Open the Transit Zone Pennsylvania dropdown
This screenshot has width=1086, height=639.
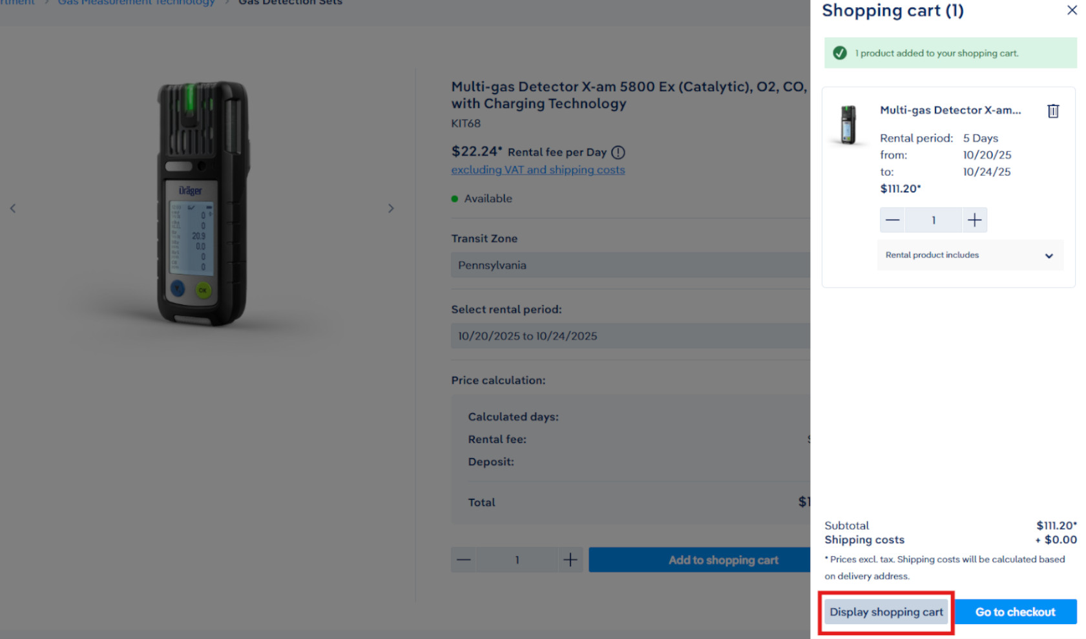[630, 265]
